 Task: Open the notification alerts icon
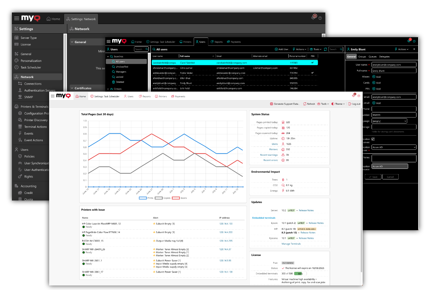(353, 95)
